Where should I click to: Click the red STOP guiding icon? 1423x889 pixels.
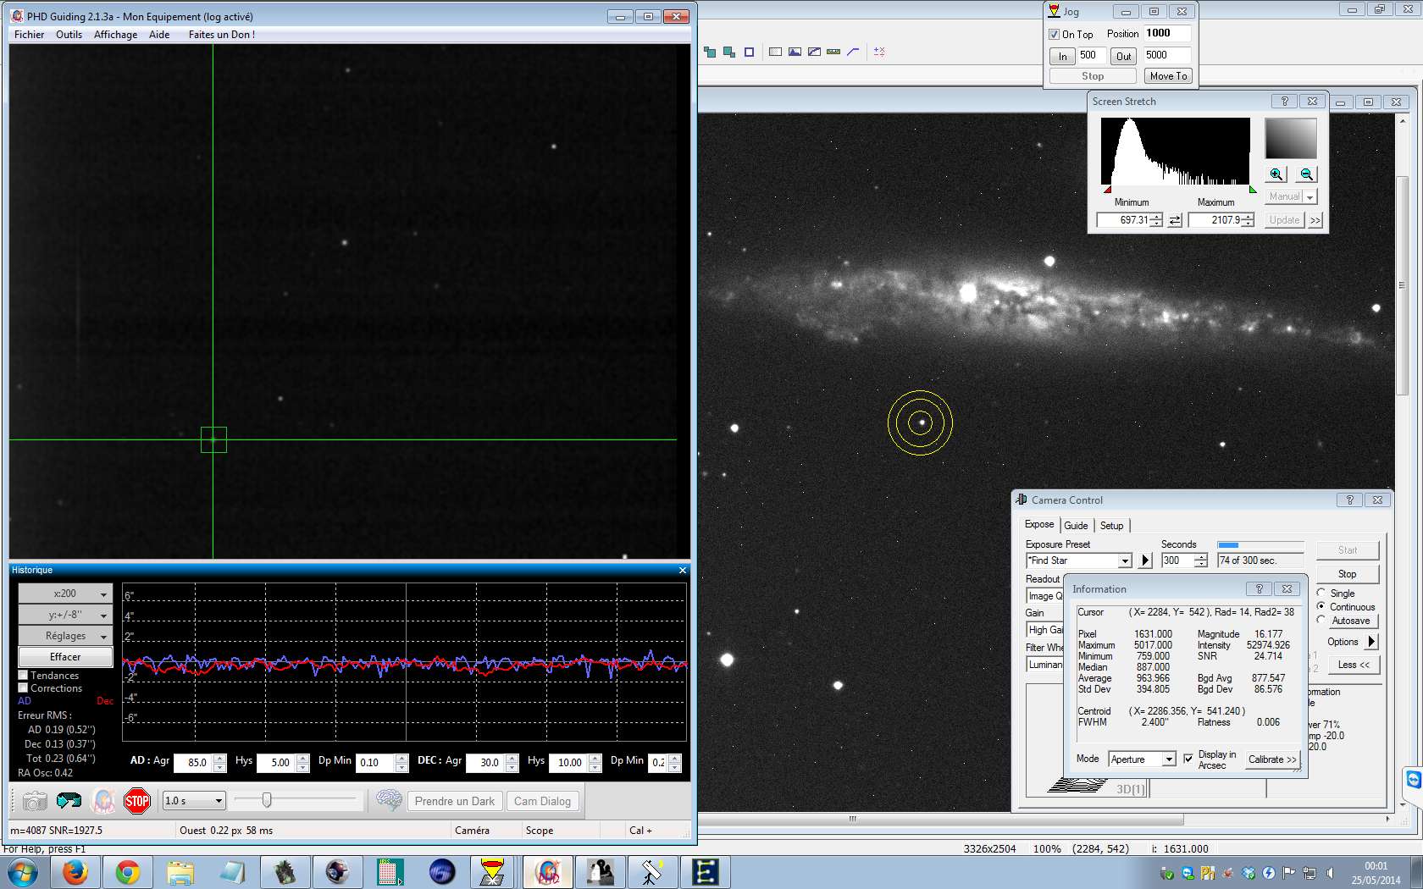137,801
